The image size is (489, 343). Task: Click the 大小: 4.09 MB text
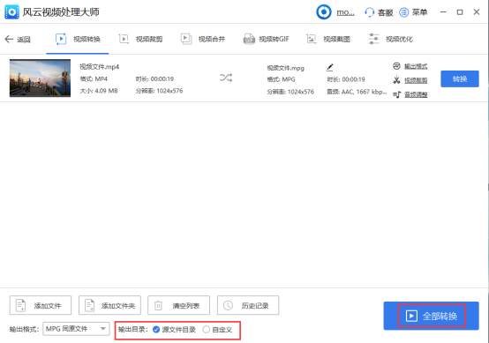click(99, 91)
